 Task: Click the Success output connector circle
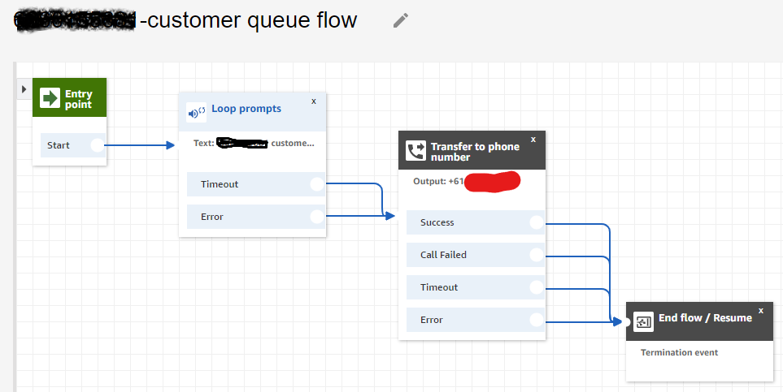click(537, 222)
